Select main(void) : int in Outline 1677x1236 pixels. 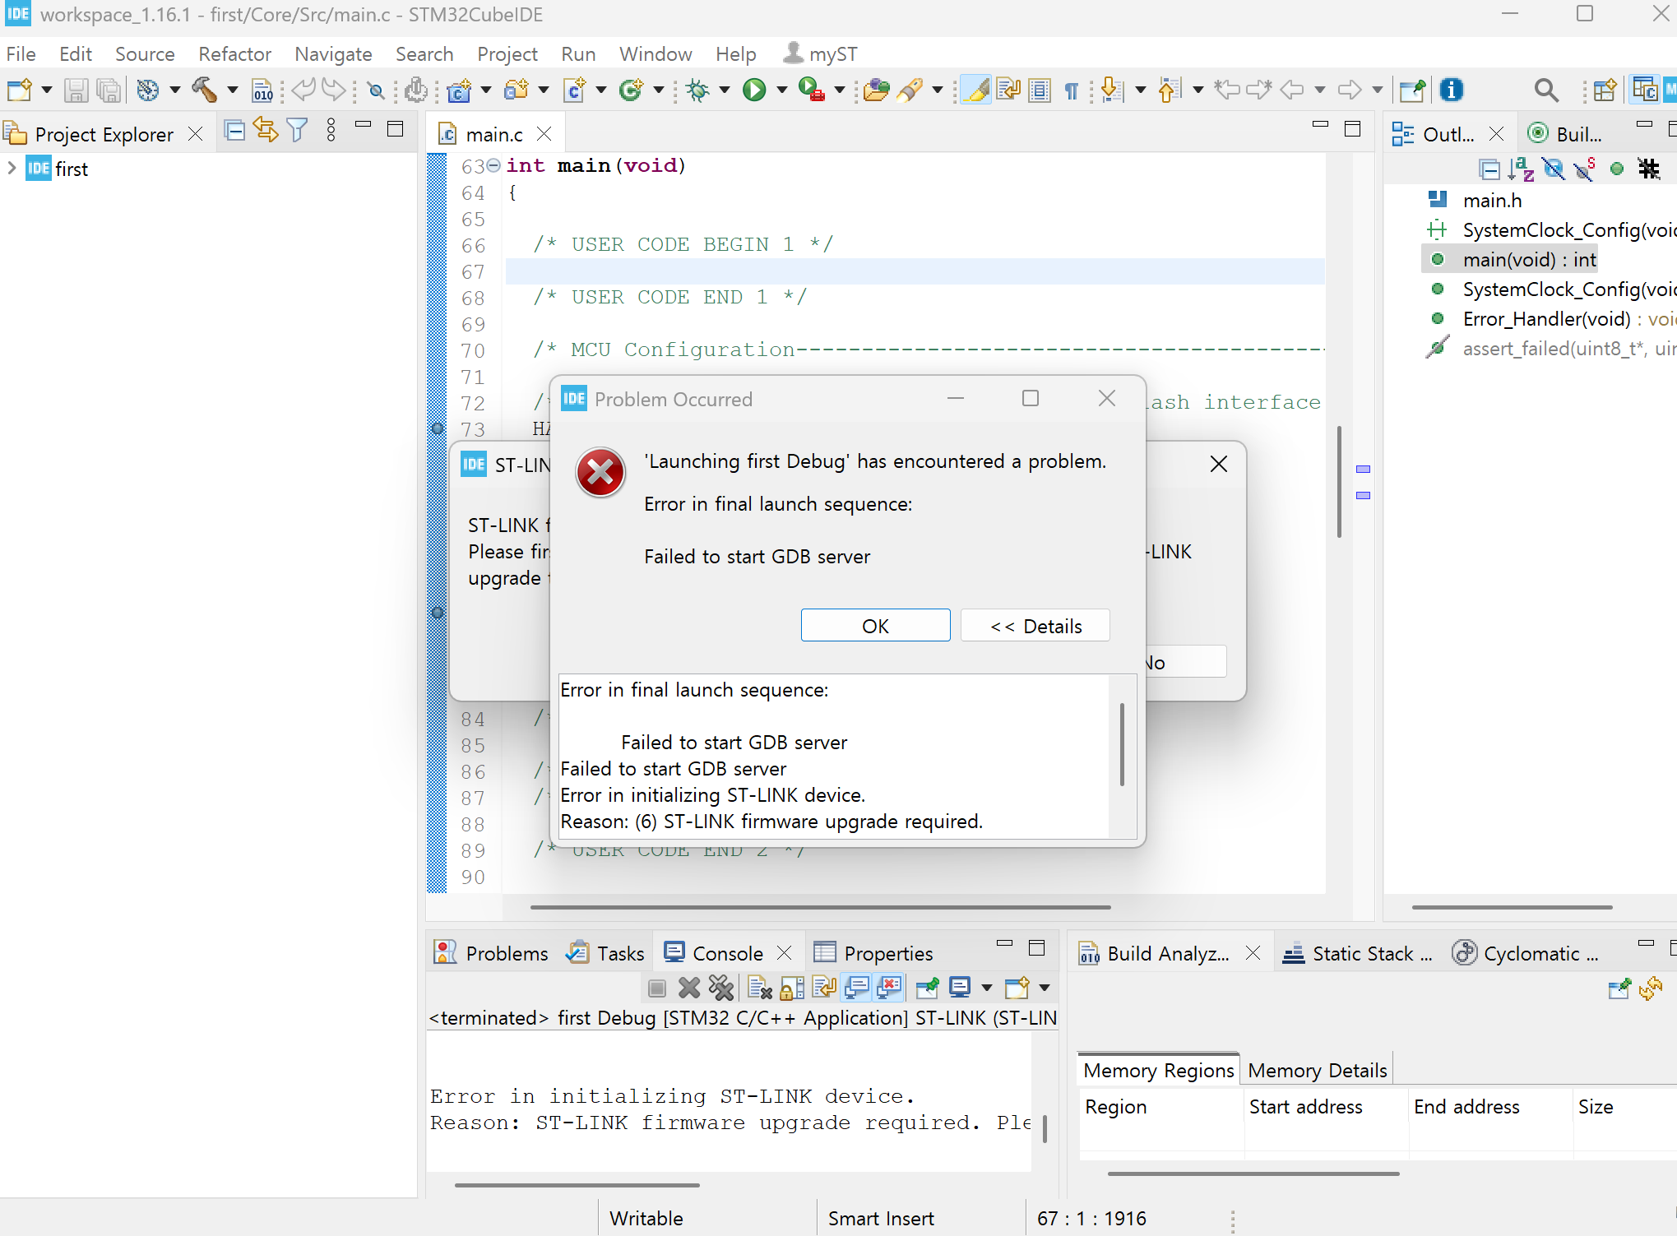(x=1528, y=260)
